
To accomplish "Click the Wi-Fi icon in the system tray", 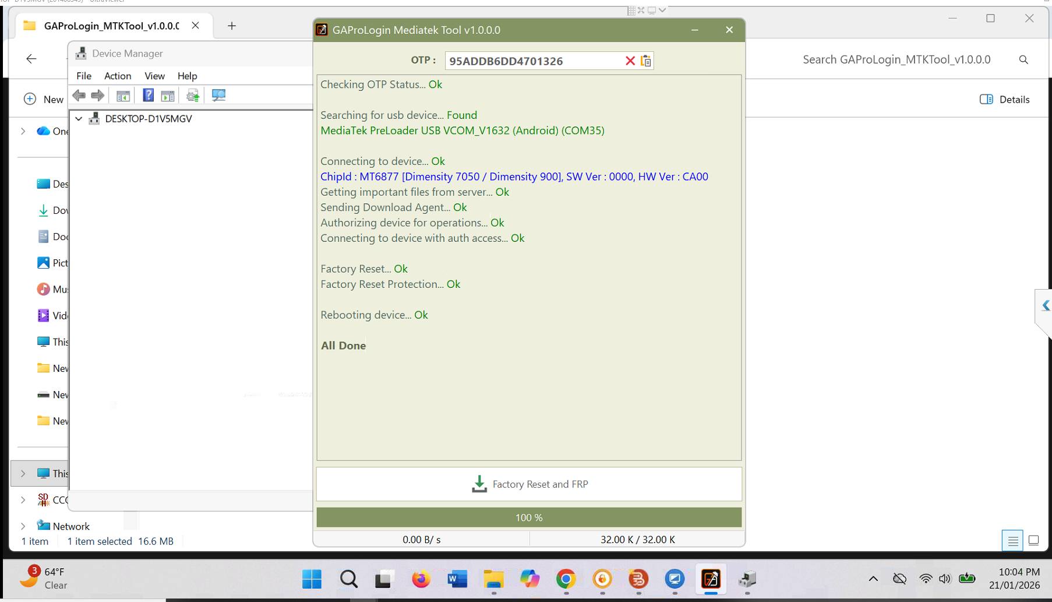I will coord(926,579).
